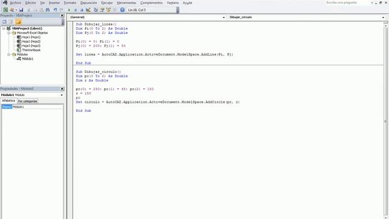Click the Insert UserForm toolbar icon
The width and height of the screenshot is (389, 219).
click(12, 10)
